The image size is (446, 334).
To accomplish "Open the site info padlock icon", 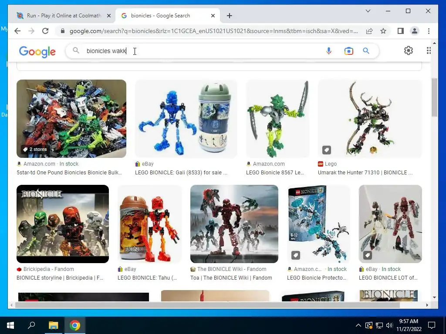I will coord(63,31).
